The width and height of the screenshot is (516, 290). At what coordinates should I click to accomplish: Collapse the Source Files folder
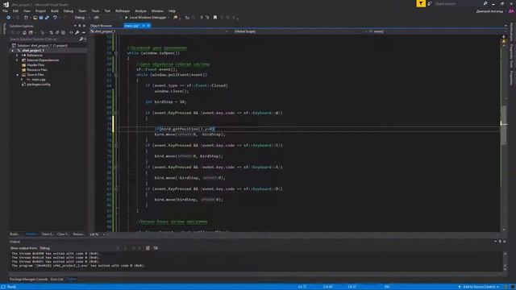click(17, 75)
